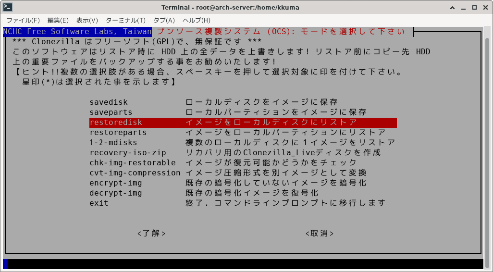Open the ヘルプ(H) menu
This screenshot has height=272, width=493.
(x=197, y=20)
